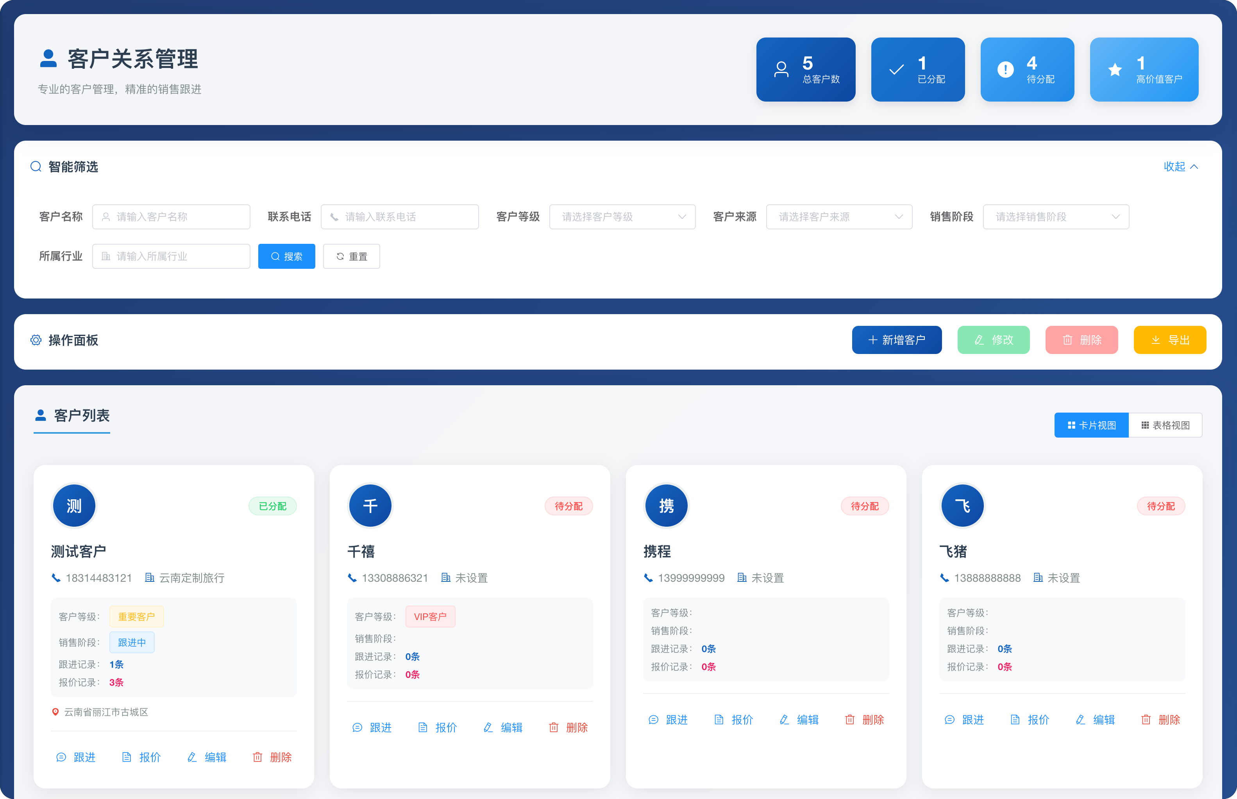This screenshot has height=799, width=1237.
Task: Select the 卡片视图 tab
Action: [x=1091, y=425]
